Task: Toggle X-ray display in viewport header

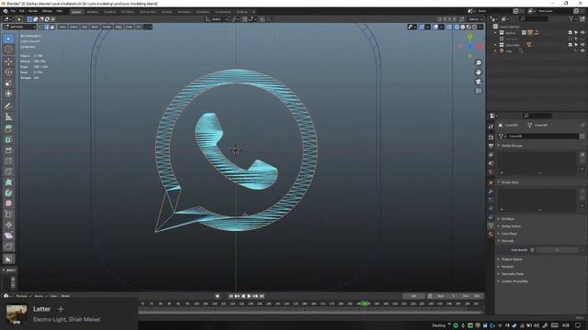Action: [449, 27]
